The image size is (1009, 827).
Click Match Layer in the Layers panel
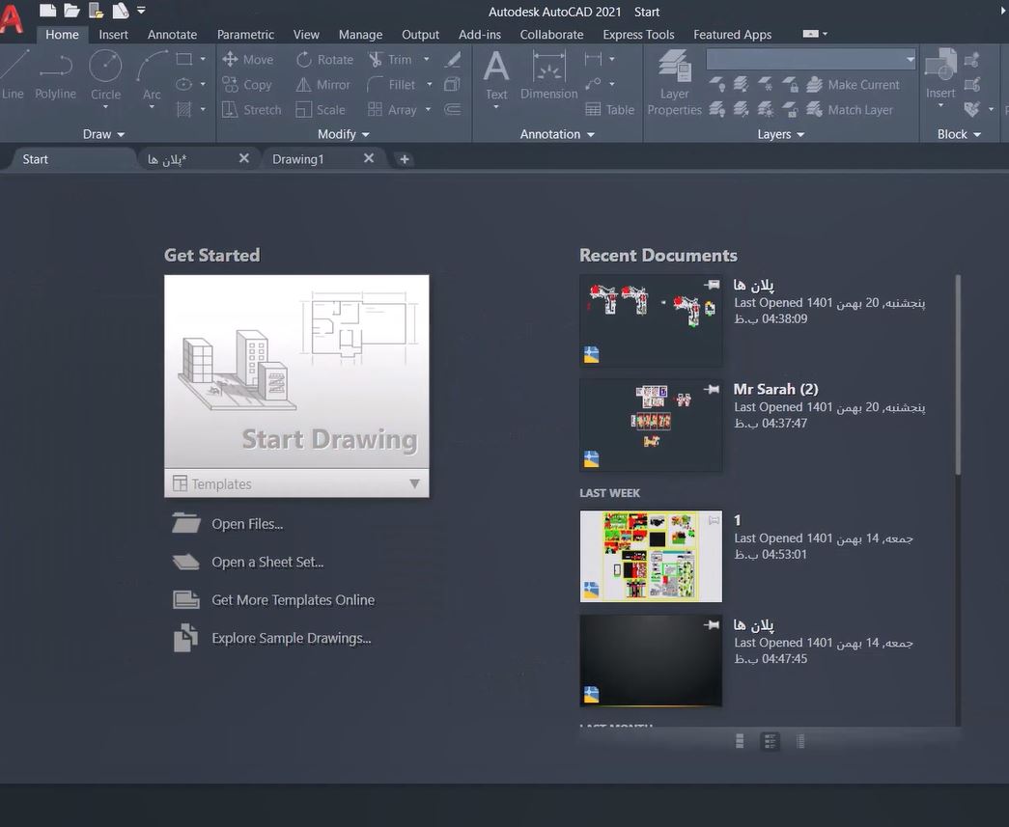point(850,109)
